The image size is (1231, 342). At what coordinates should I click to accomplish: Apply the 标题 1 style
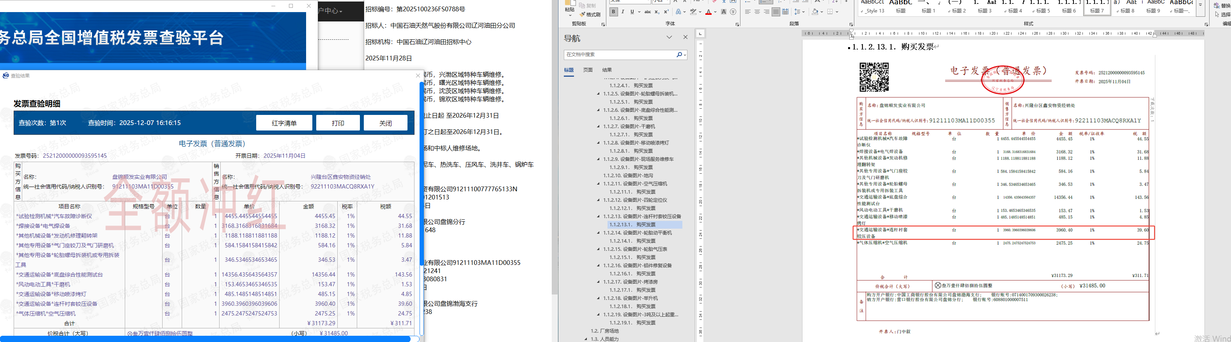(x=928, y=7)
